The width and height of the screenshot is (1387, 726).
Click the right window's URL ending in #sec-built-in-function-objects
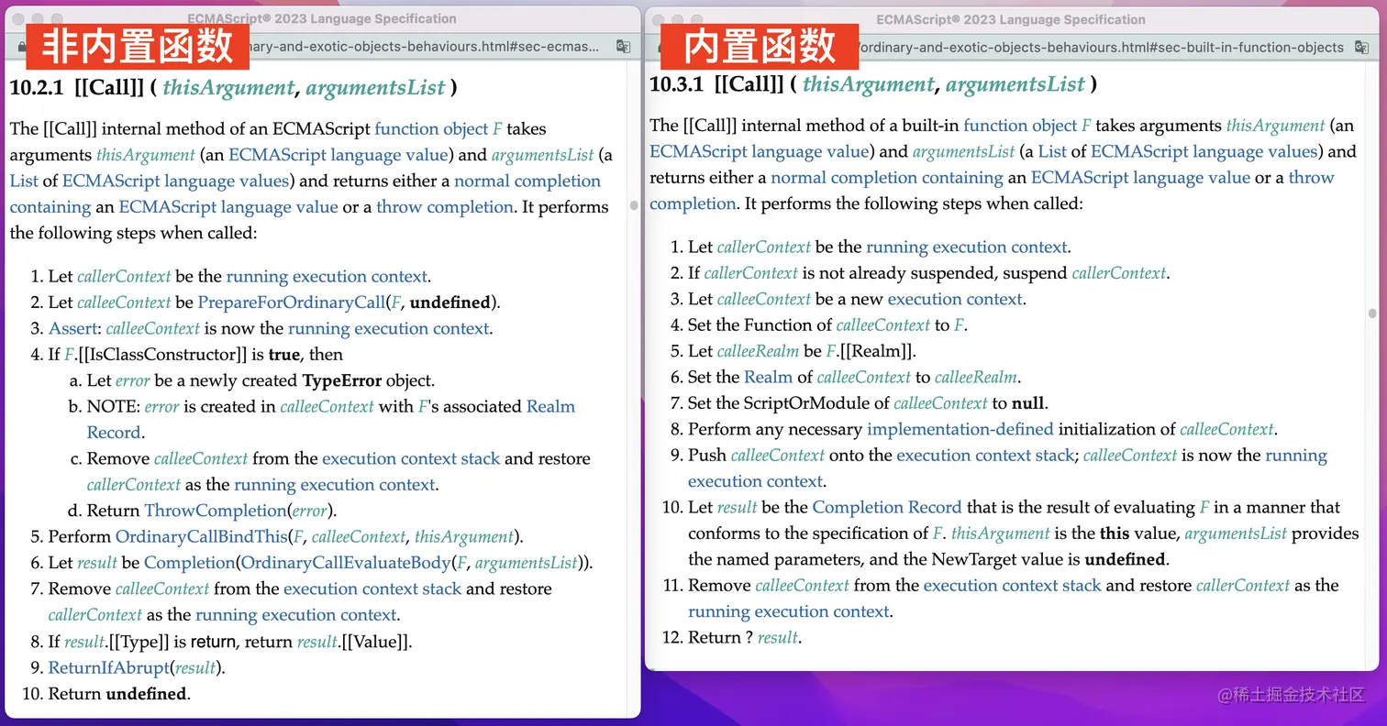[1101, 47]
